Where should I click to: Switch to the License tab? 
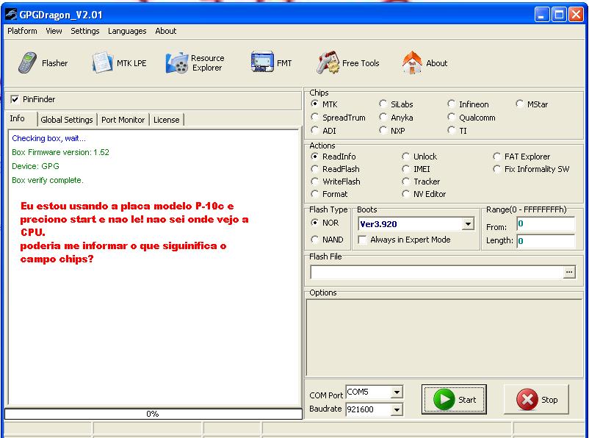(x=167, y=120)
